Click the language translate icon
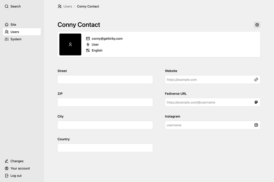The height and width of the screenshot is (182, 274). click(x=88, y=51)
